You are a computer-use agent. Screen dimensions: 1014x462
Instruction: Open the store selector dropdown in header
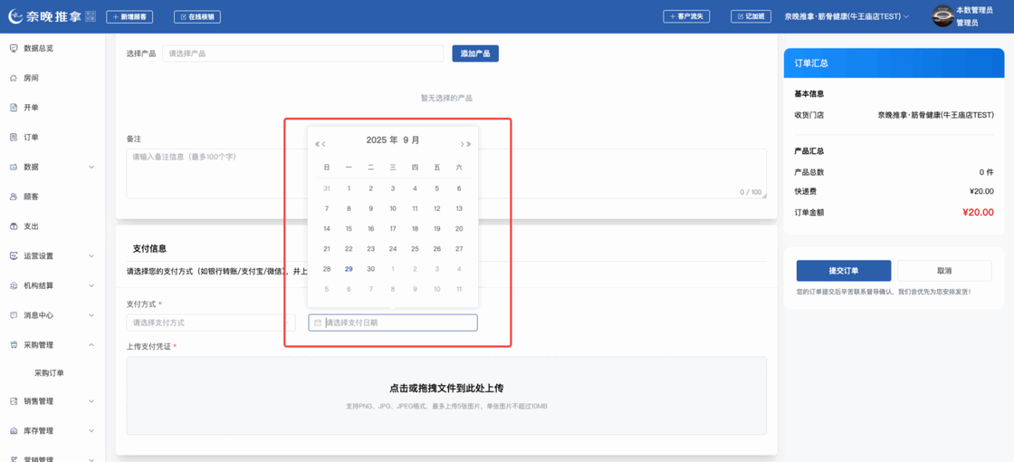847,16
